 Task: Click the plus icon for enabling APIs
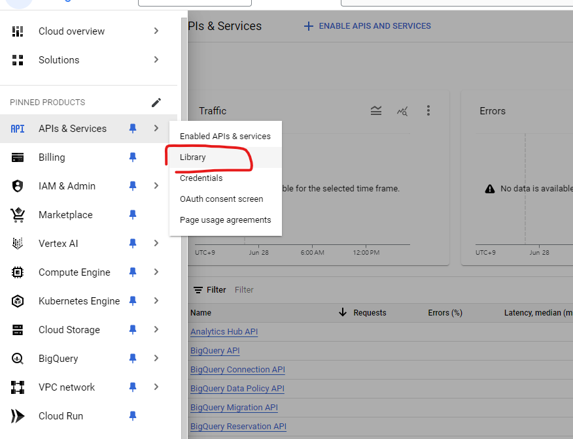point(309,26)
